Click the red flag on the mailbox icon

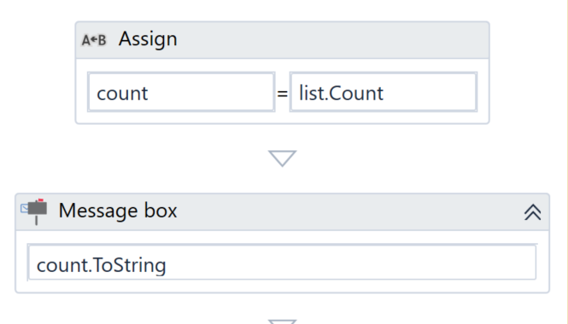tap(41, 200)
